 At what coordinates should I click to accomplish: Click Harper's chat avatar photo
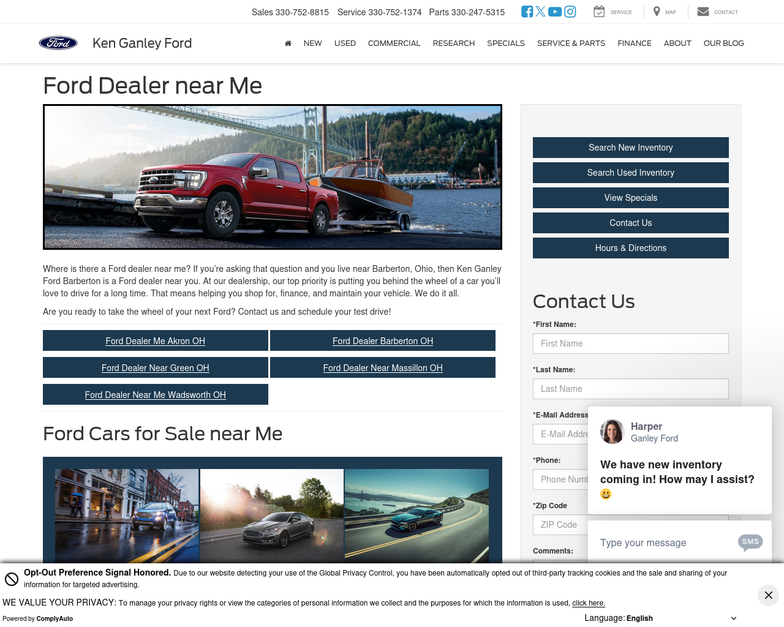pyautogui.click(x=612, y=432)
